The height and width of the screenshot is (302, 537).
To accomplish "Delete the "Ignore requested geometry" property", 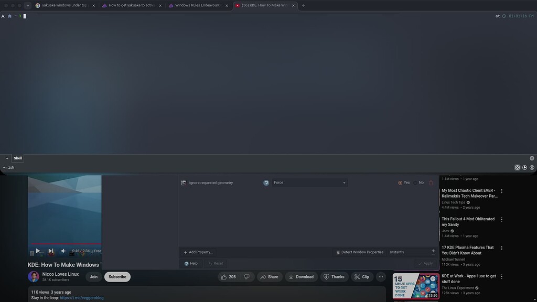I will coord(431,182).
